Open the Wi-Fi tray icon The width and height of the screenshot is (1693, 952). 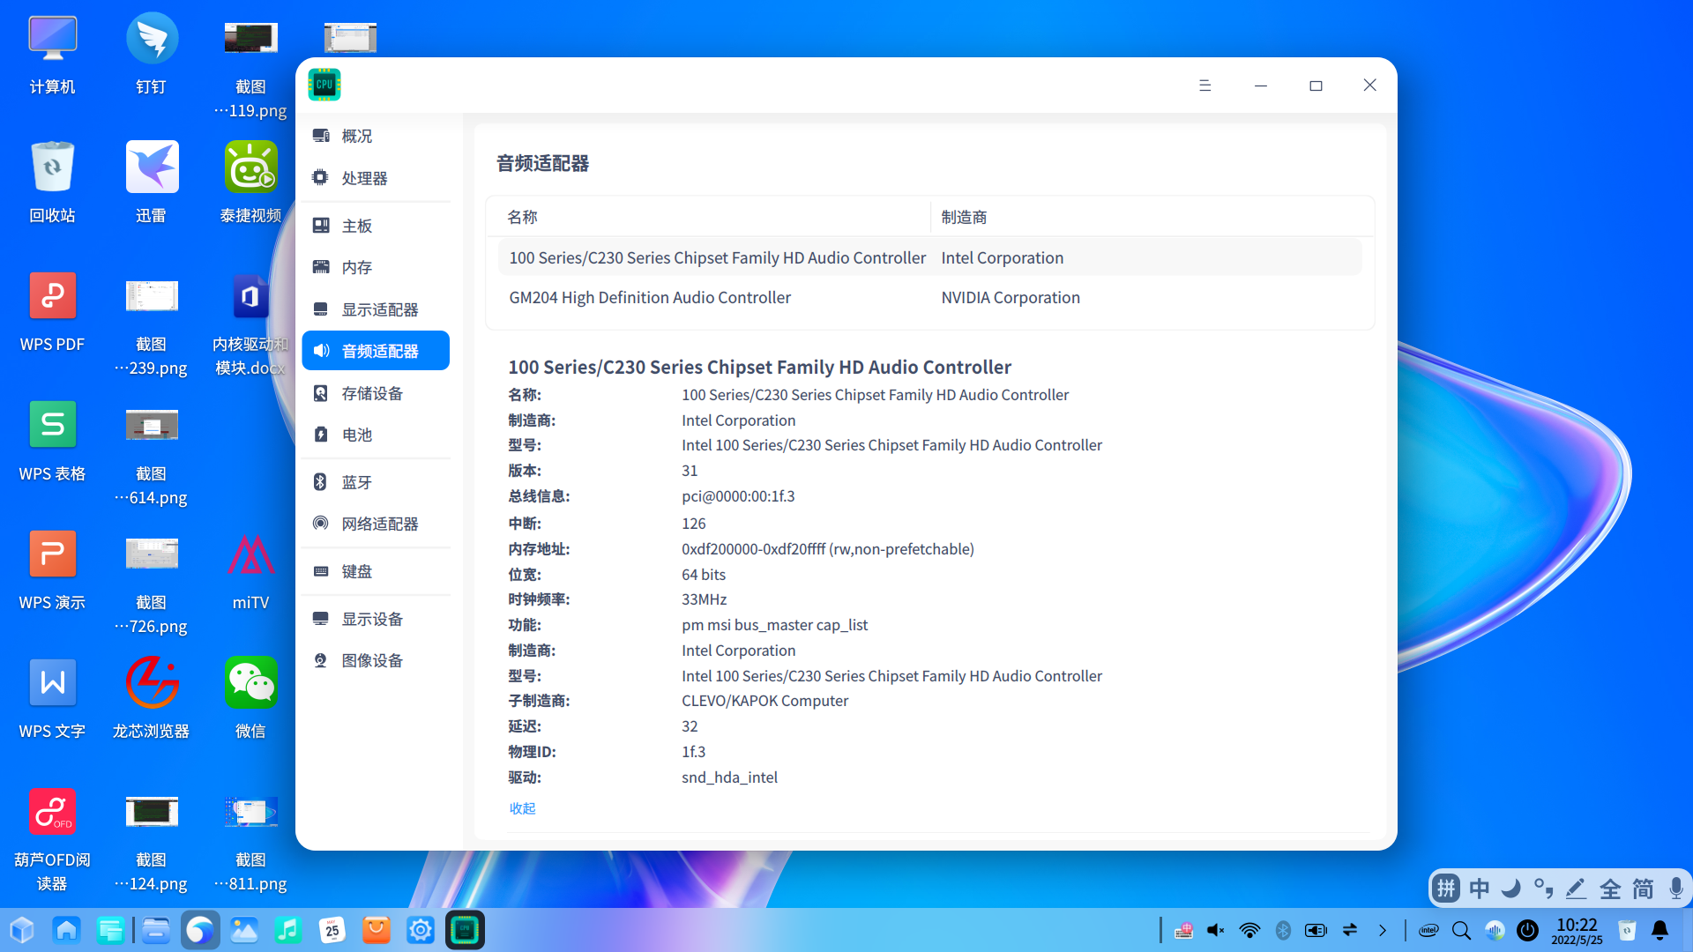(1249, 930)
